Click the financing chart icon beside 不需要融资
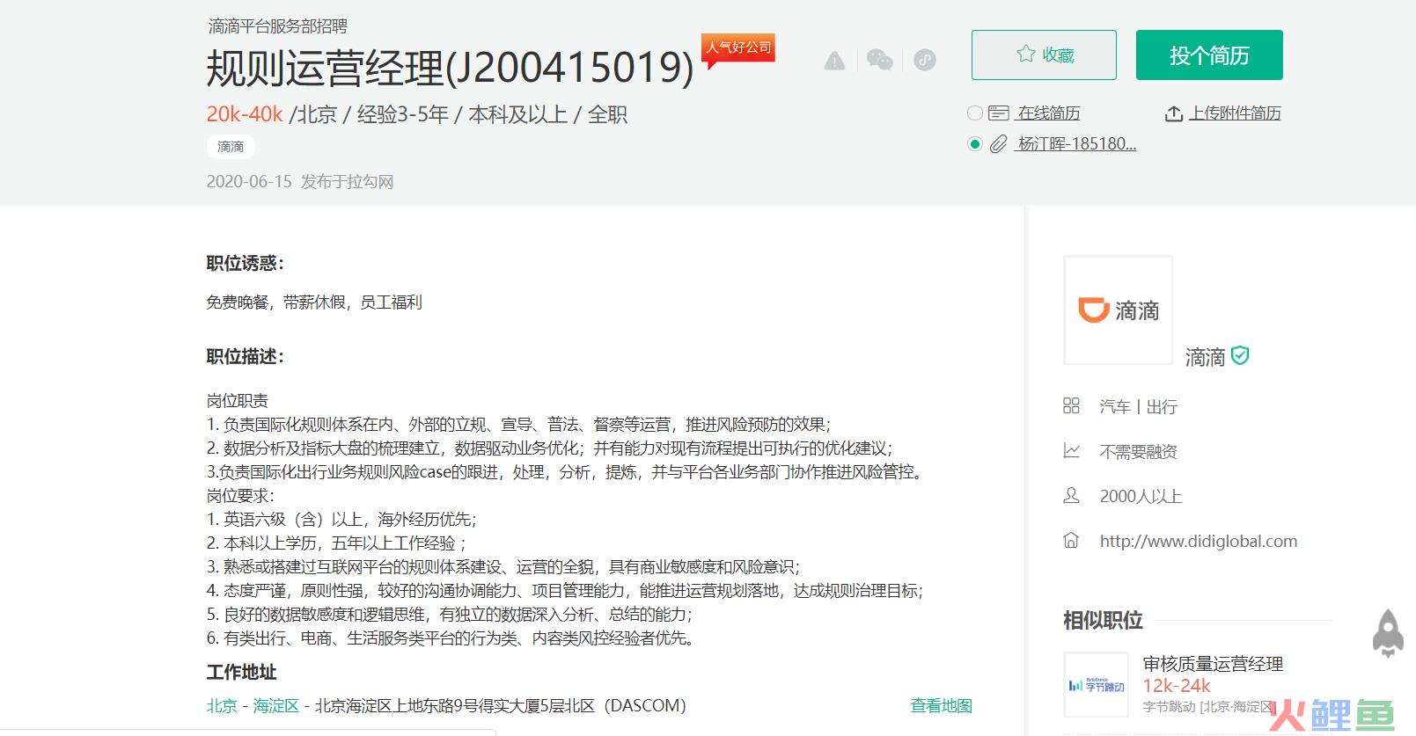1416x736 pixels. coord(1071,451)
